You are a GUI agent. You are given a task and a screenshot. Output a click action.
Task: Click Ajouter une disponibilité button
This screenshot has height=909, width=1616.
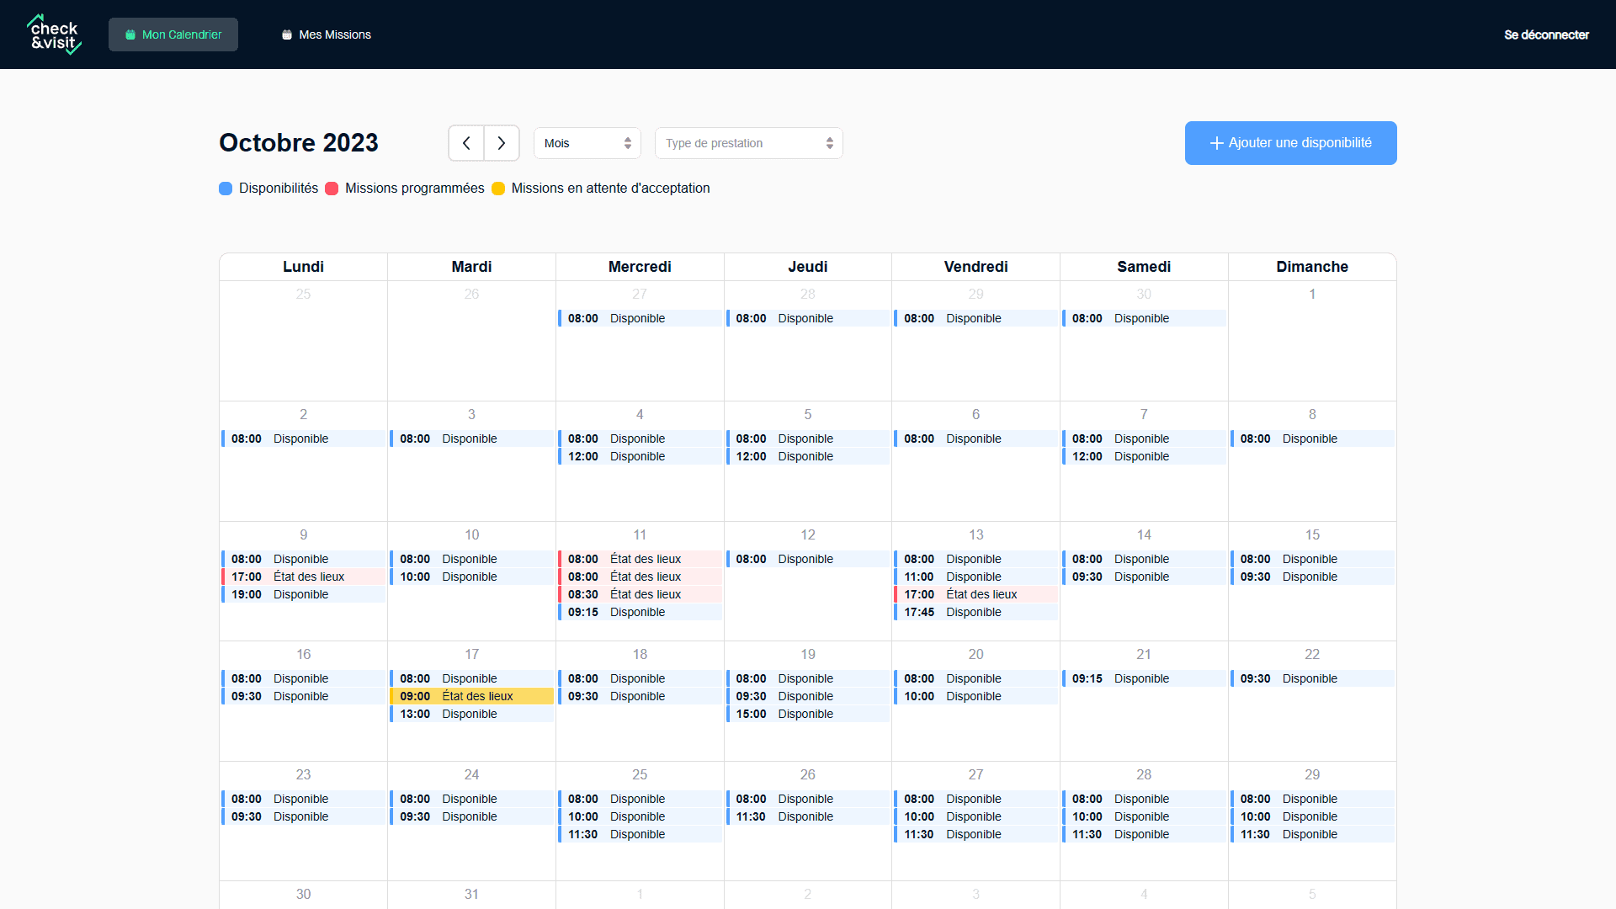(1291, 143)
